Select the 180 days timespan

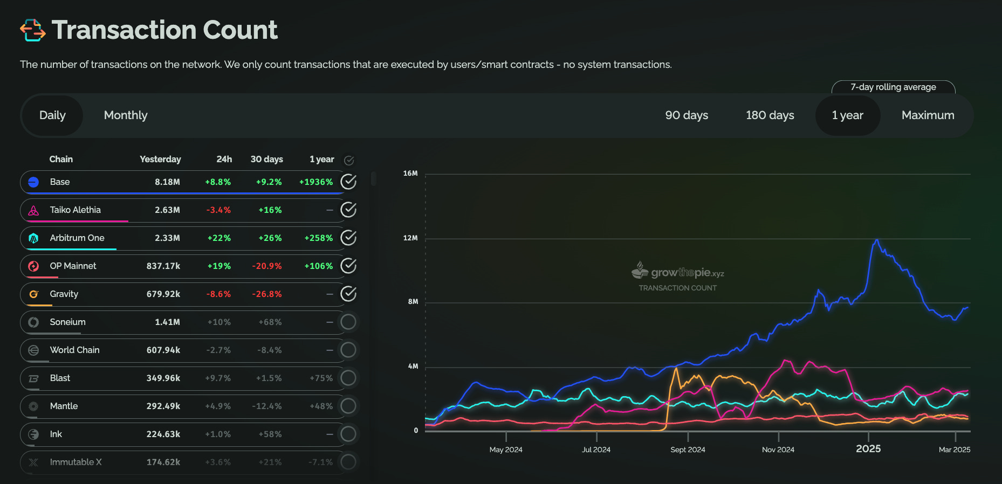770,115
